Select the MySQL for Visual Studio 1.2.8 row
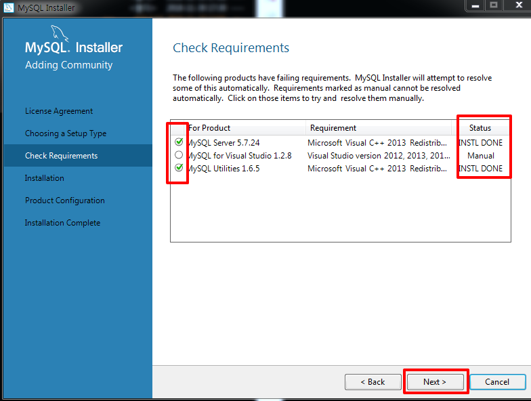Viewport: 531px width, 401px height. [340, 156]
